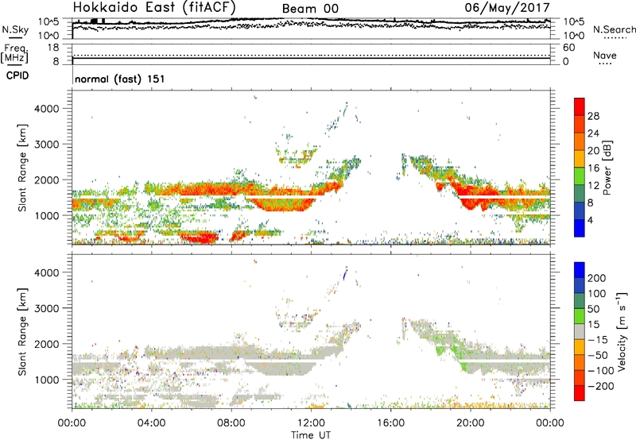Image resolution: width=636 pixels, height=440 pixels.
Task: Click the 'Velocity [m s-1]' colorbar label
Action: (622, 331)
